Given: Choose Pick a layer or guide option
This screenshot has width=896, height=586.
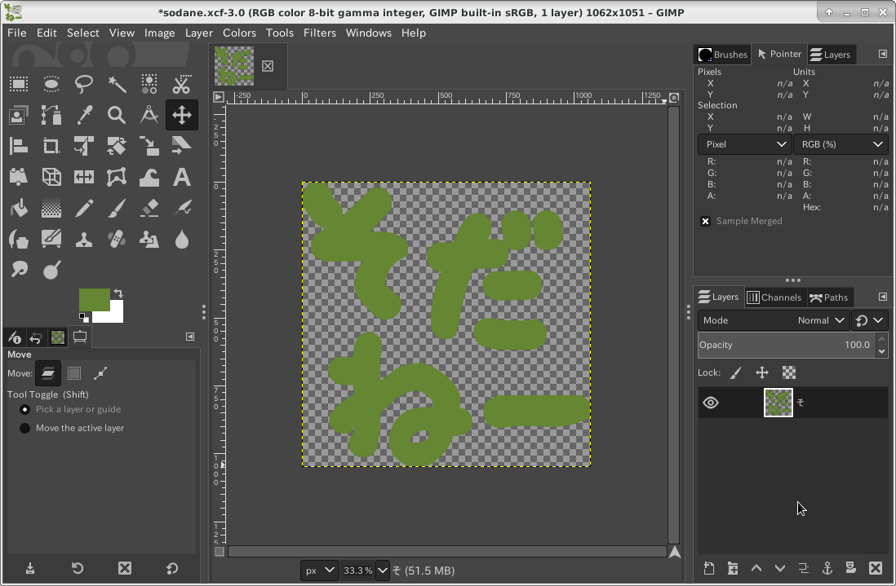Looking at the screenshot, I should point(24,410).
